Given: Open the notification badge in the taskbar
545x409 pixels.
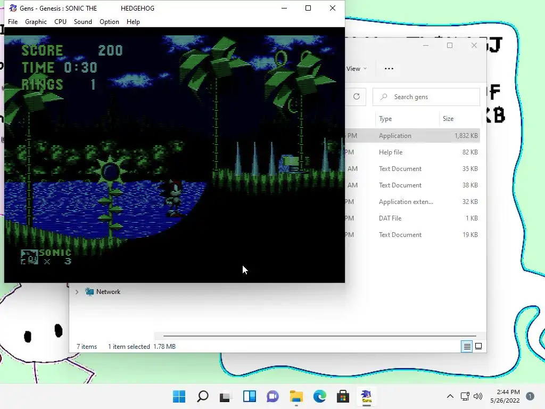Looking at the screenshot, I should point(530,396).
